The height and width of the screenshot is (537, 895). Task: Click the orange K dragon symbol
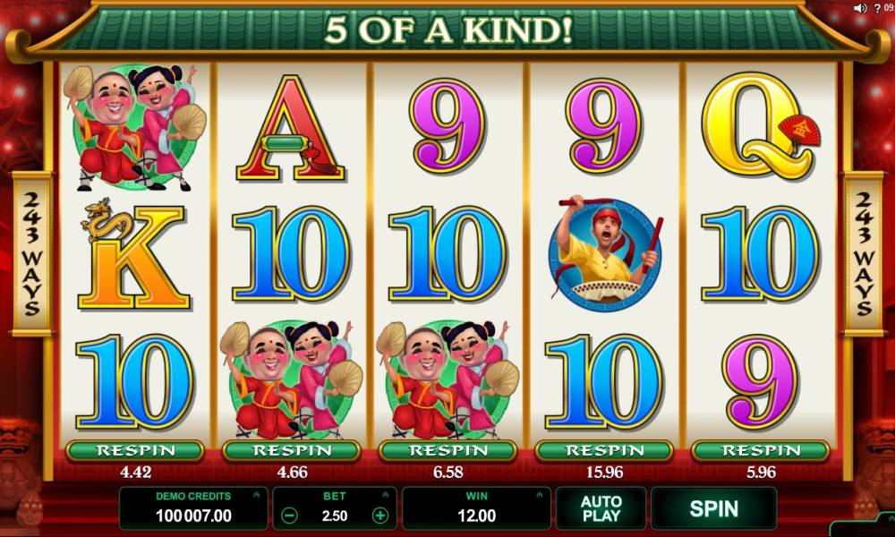pyautogui.click(x=134, y=254)
